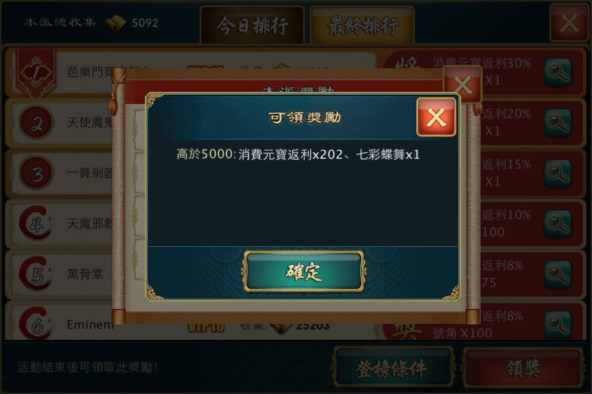
Task: Click the rank 1 banner badge
Action: pyautogui.click(x=36, y=73)
